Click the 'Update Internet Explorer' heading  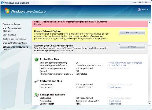click(x=48, y=31)
